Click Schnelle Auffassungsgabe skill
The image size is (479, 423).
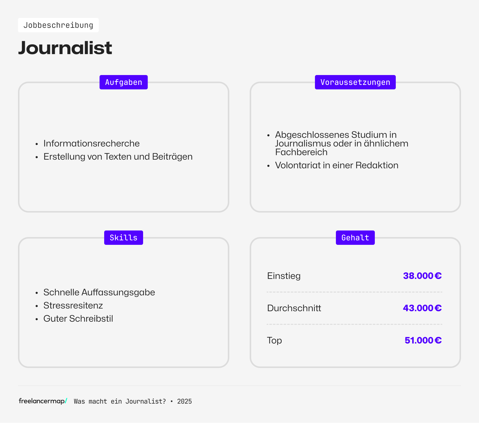99,292
